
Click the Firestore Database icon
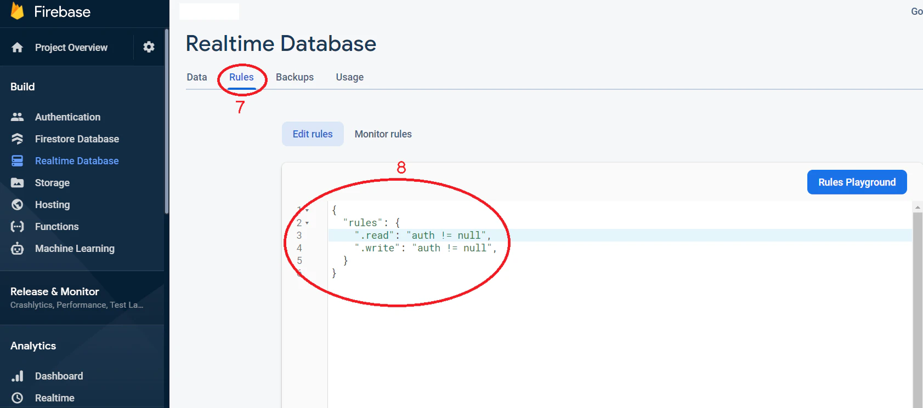point(18,139)
